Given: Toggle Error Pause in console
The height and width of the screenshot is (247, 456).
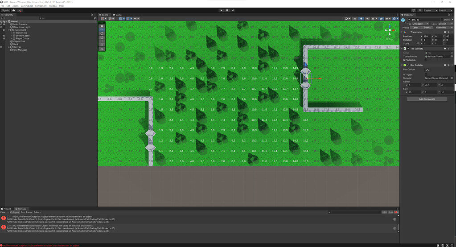Looking at the screenshot, I should [26, 212].
